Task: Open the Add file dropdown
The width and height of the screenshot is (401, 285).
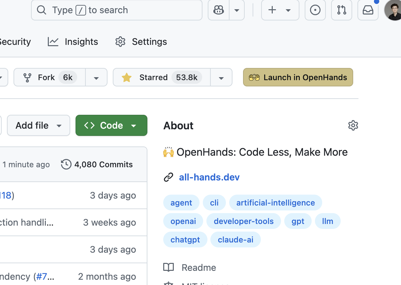Action: (38, 125)
